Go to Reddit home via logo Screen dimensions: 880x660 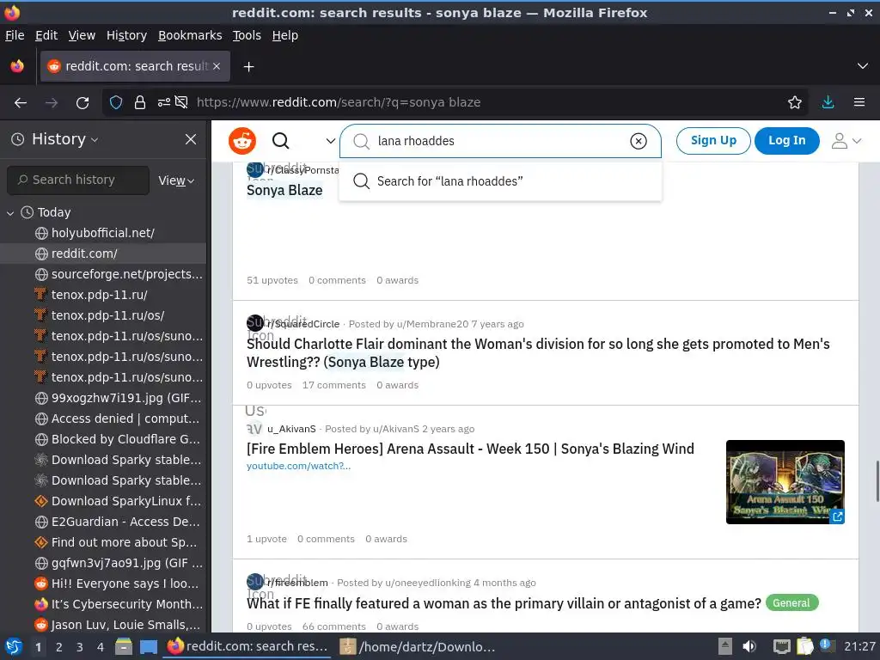(x=242, y=141)
